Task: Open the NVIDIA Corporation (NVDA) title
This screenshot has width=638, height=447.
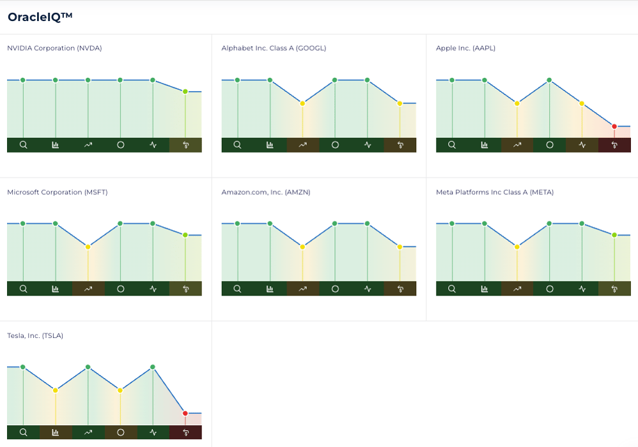Action: tap(54, 48)
